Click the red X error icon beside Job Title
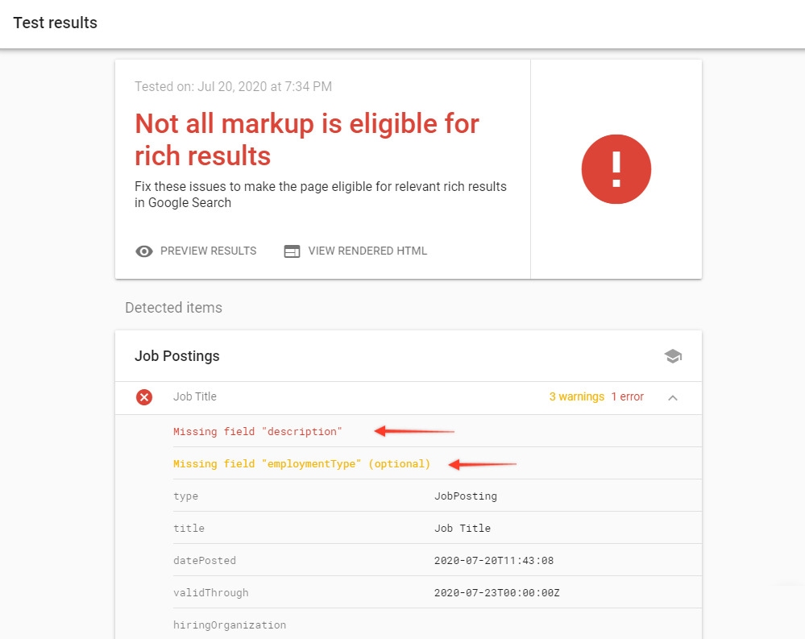The width and height of the screenshot is (805, 639). [144, 397]
